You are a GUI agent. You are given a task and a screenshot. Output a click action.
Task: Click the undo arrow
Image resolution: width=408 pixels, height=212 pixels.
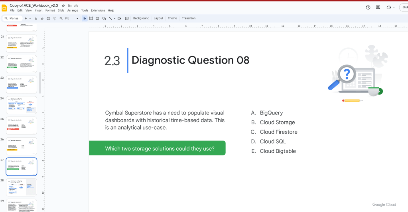(36, 18)
